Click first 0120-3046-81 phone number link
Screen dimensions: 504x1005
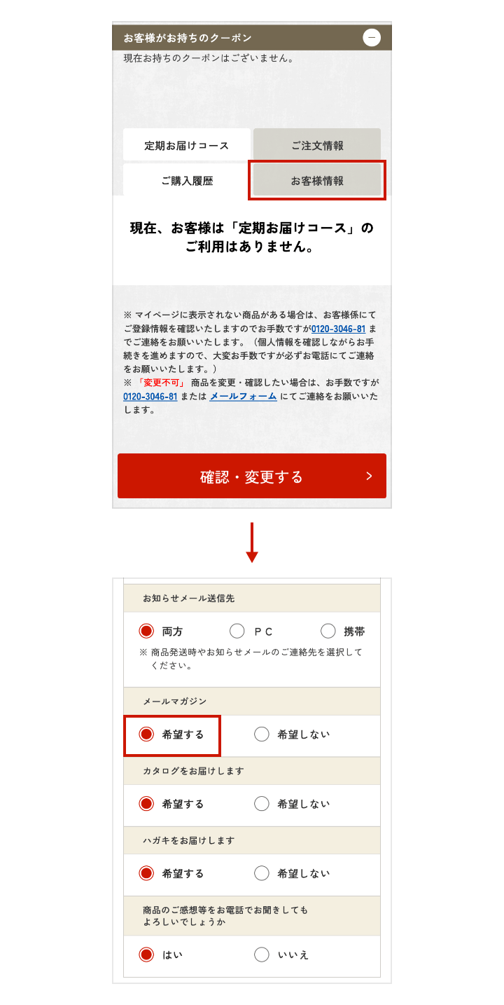point(338,329)
